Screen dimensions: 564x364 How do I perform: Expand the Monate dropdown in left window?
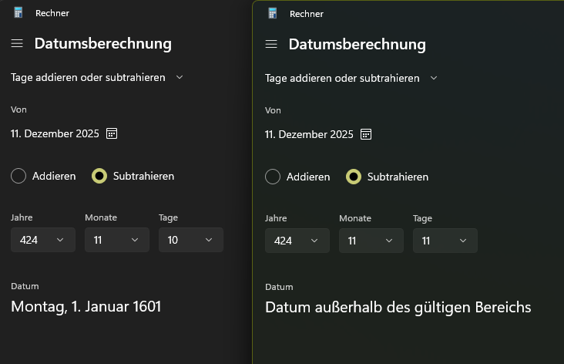[117, 240]
